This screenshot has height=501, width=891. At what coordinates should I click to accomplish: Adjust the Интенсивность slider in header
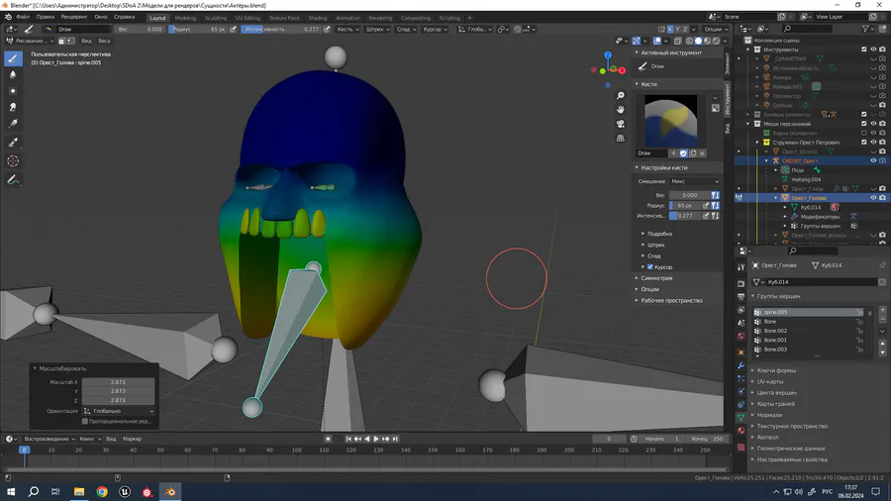(x=281, y=29)
